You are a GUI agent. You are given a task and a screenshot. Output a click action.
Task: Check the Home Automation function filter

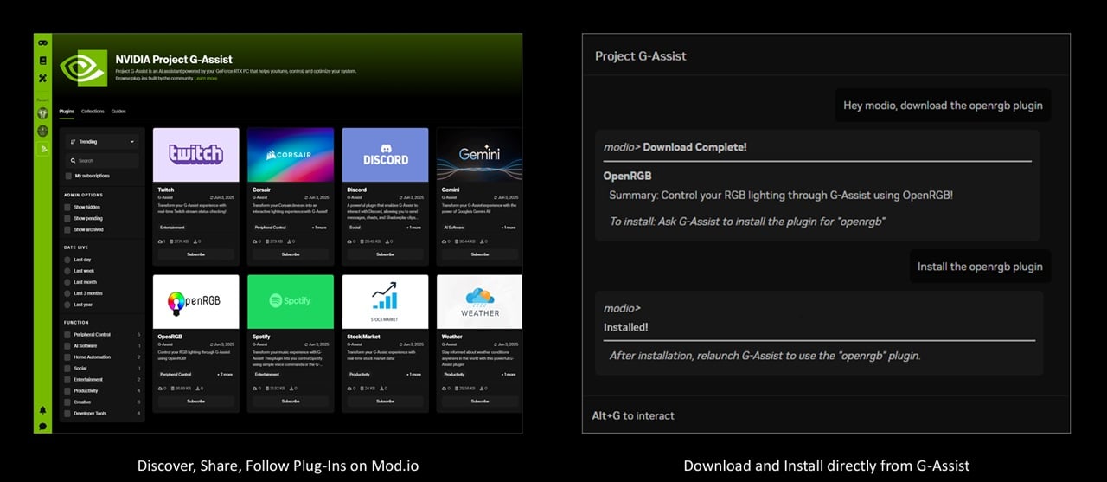coord(67,357)
